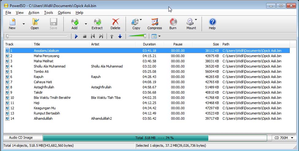Click Bila Waktu Tlah Tiba artist cell
The width and height of the screenshot is (299, 151).
point(106,98)
